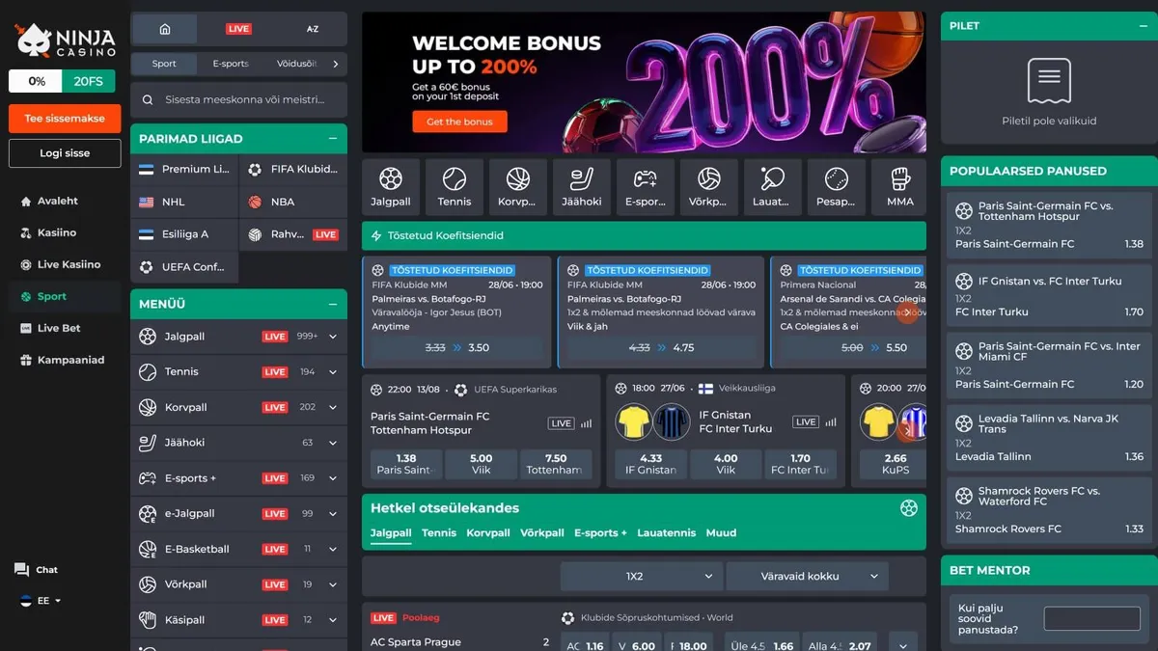Select popular bet Shamrock Rovers FC 1.33
The height and width of the screenshot is (651, 1158).
pyautogui.click(x=1049, y=511)
